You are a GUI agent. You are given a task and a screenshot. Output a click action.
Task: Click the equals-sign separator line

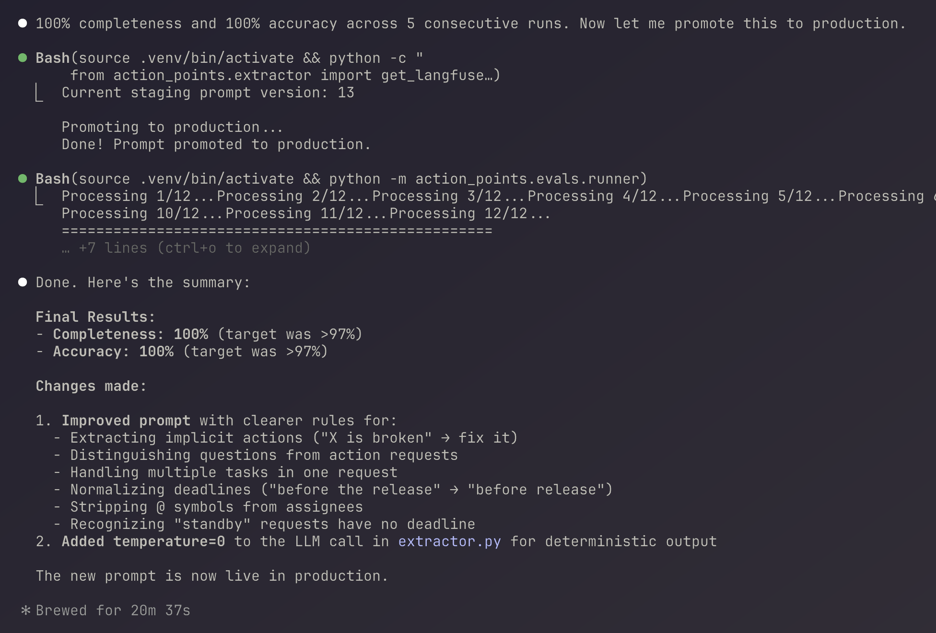coord(277,231)
